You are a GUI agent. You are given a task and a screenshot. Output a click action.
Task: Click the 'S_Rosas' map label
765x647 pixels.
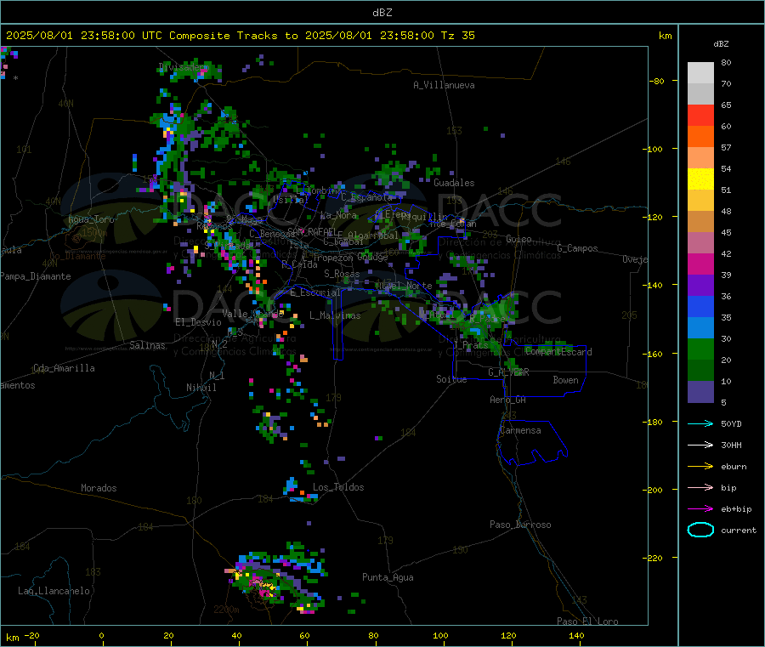coord(342,274)
